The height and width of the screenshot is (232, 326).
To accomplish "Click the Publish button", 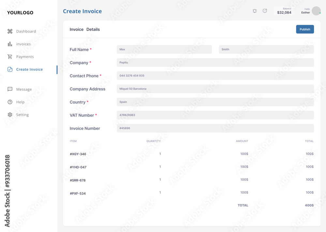I will (305, 29).
